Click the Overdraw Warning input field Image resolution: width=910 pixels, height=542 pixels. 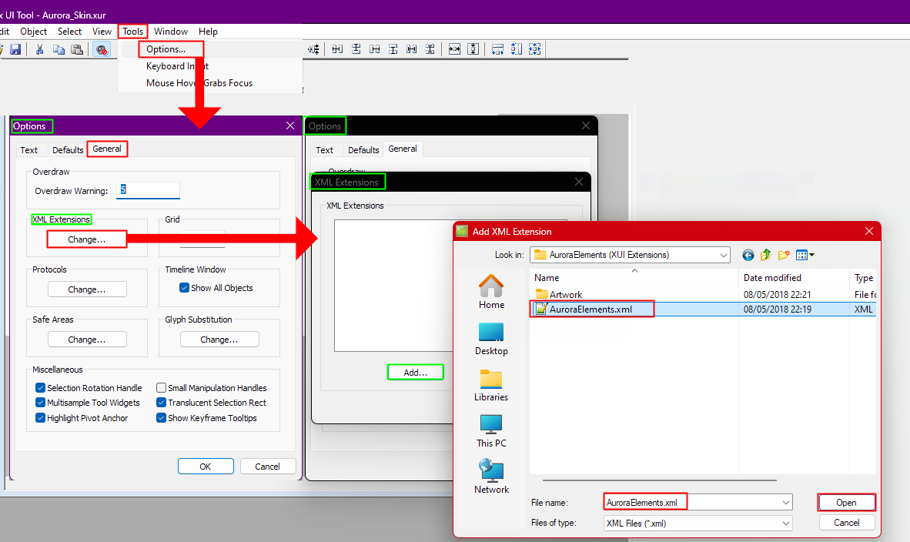point(148,190)
